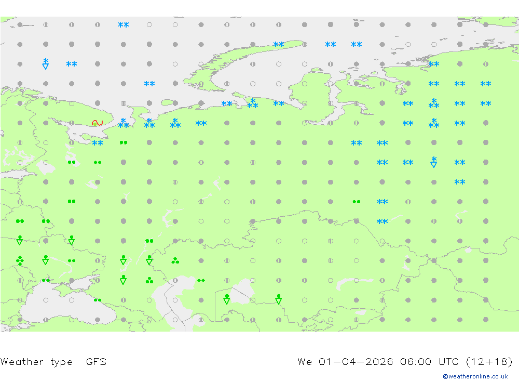Click the "(12+18)" forecast run text
Viewport: 519px width, 381px height.
pyautogui.click(x=489, y=361)
